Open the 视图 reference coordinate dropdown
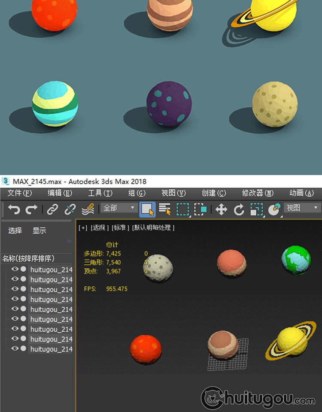This screenshot has height=412, width=322. point(303,208)
